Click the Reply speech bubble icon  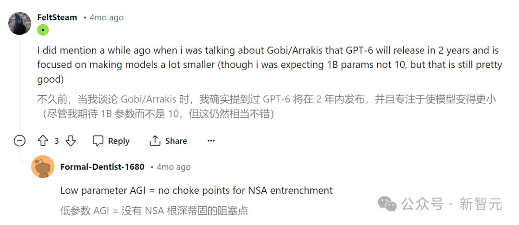[x=98, y=141]
